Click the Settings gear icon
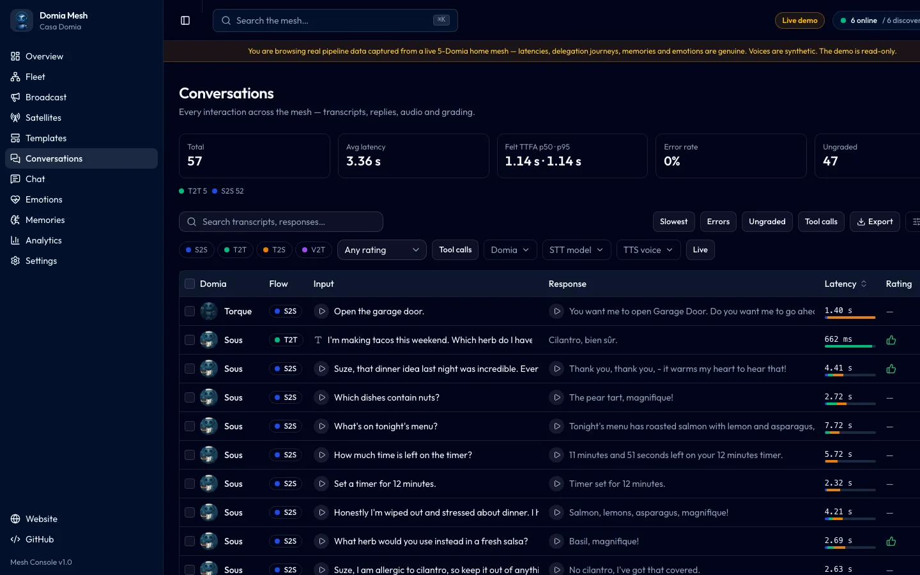 pos(15,261)
